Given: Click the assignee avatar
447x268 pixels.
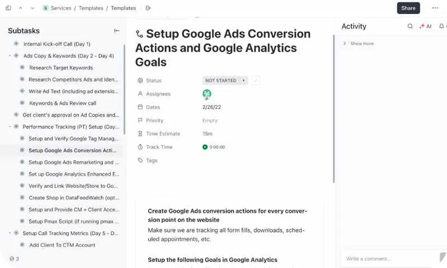Looking at the screenshot, I should coord(207,93).
